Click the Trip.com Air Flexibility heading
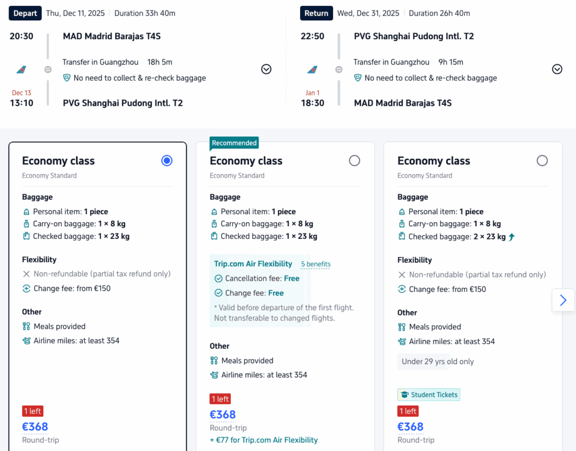 253,264
